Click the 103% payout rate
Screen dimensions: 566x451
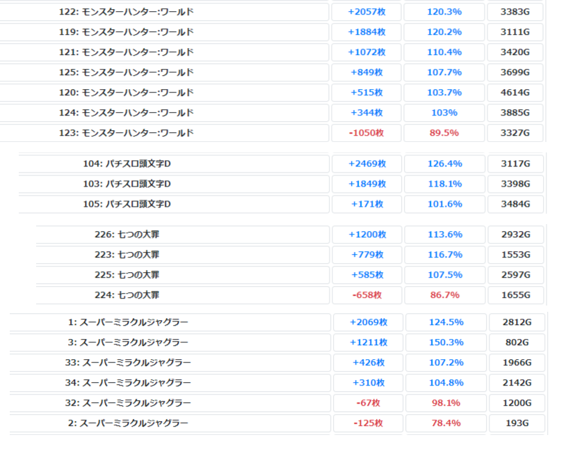(x=444, y=113)
